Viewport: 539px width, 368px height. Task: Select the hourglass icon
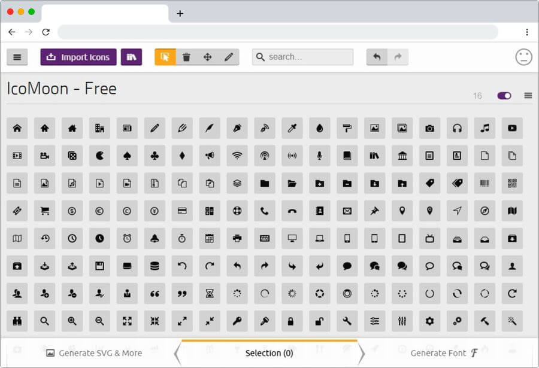coord(210,293)
